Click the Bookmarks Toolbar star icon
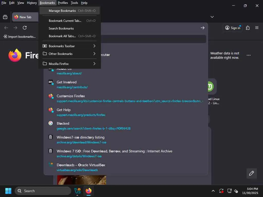Viewport: 263px width, 197px height. (x=45, y=46)
